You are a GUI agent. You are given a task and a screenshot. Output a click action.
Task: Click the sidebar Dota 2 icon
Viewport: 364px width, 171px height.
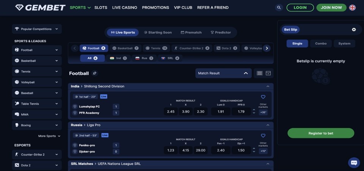pos(17,165)
